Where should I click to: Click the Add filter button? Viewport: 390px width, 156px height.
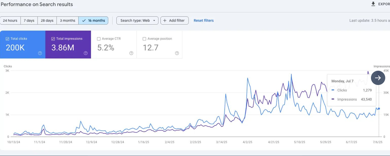175,20
